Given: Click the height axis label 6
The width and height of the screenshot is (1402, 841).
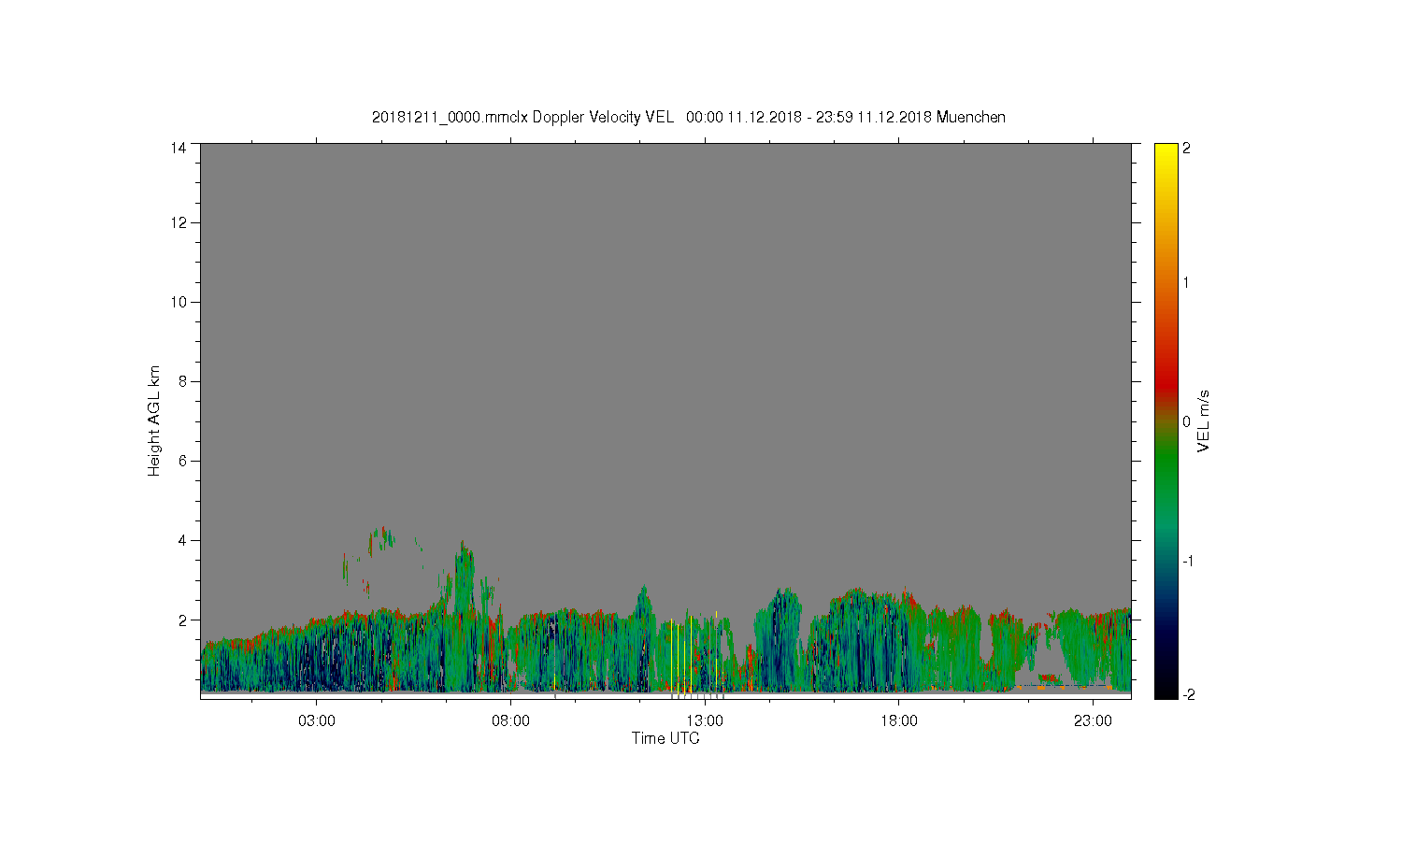Looking at the screenshot, I should coord(182,461).
